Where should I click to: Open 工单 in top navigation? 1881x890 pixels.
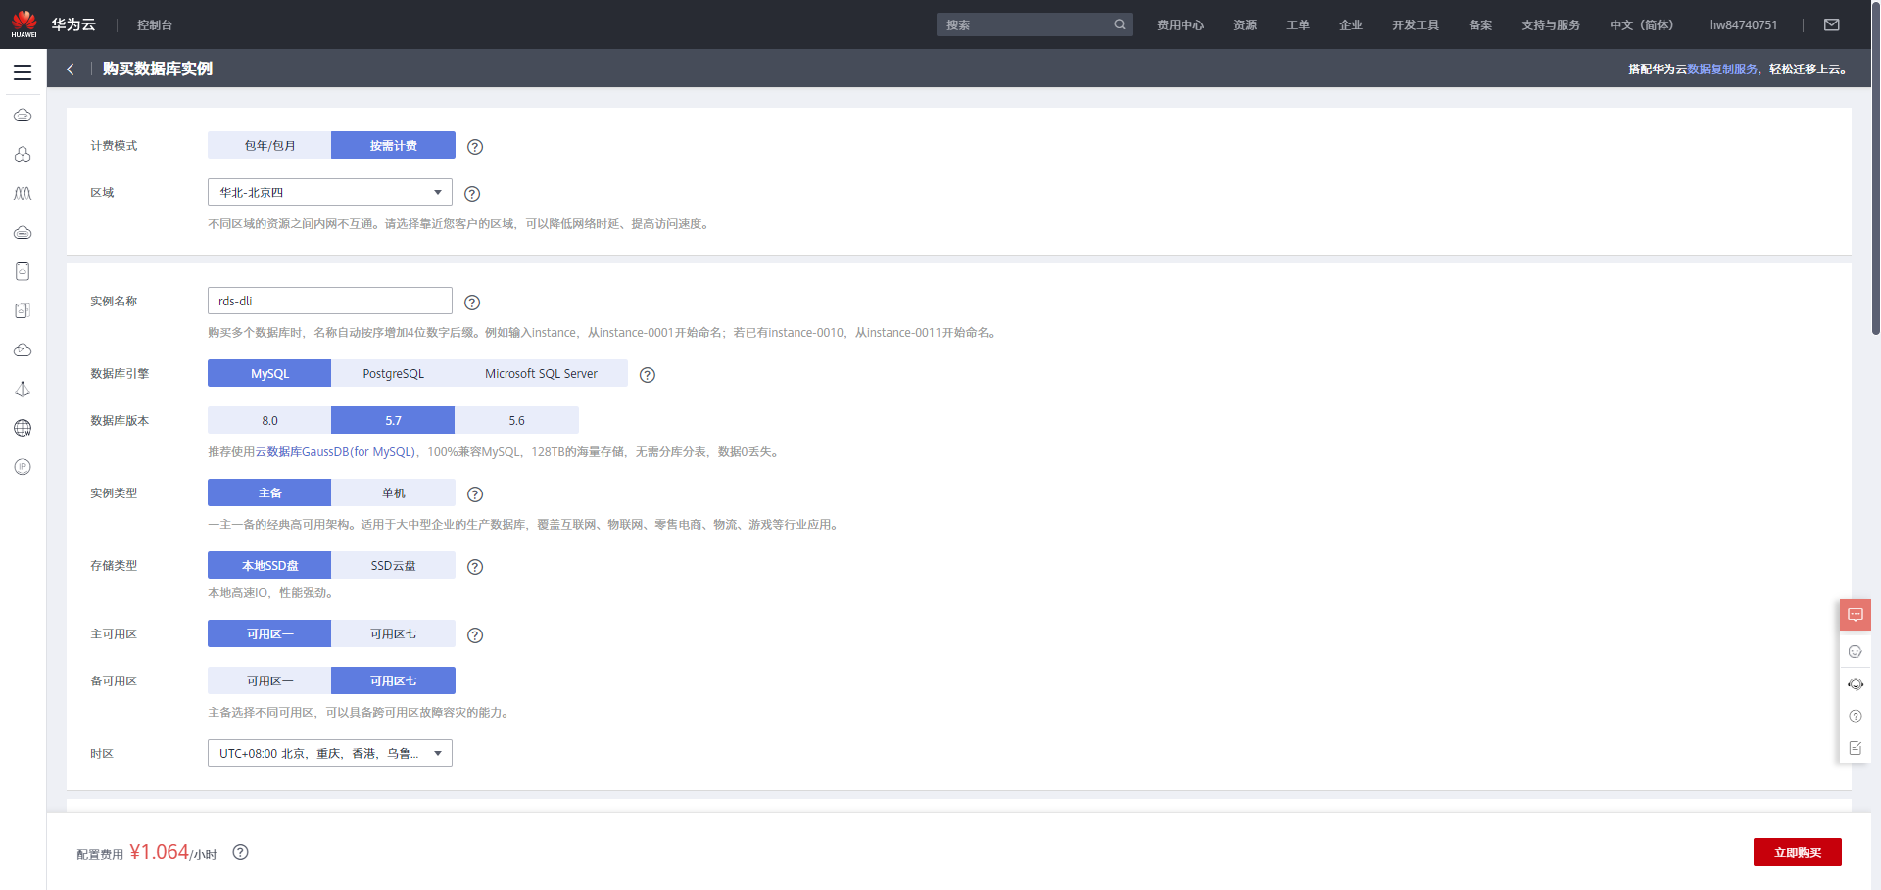coord(1298,24)
